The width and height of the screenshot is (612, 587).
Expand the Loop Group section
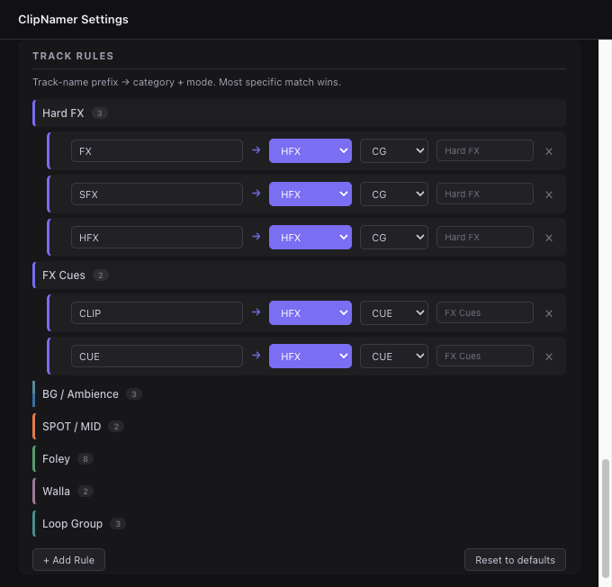point(299,524)
